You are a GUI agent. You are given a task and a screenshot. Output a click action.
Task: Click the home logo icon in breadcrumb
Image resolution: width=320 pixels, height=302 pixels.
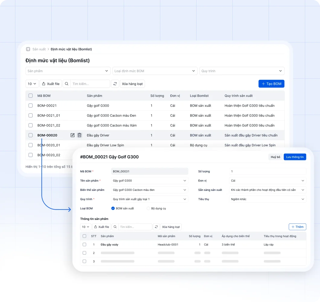[x=28, y=49]
